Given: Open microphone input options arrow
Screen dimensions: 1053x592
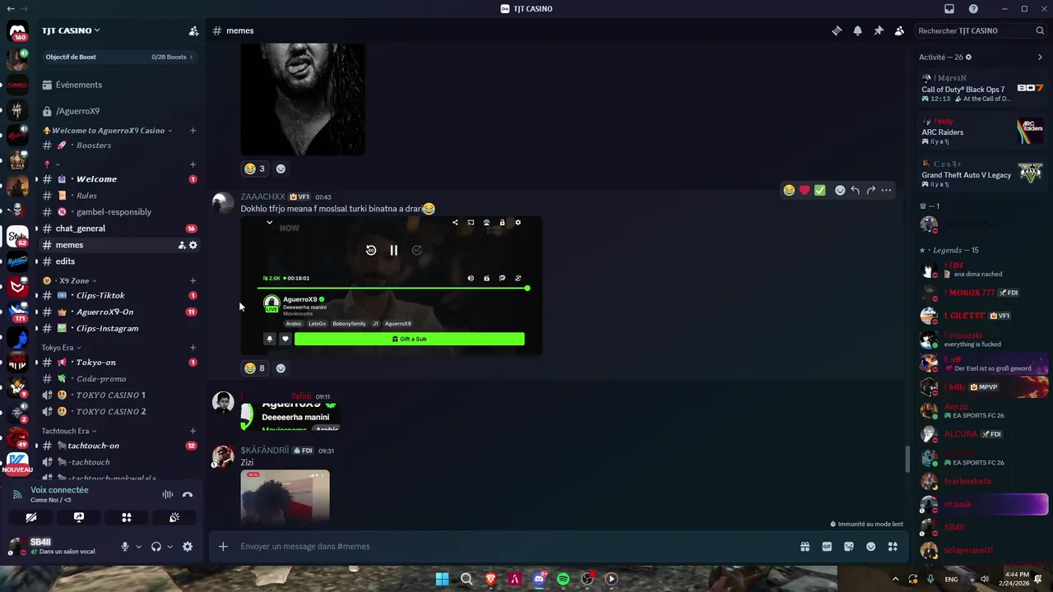Looking at the screenshot, I should click(x=138, y=547).
